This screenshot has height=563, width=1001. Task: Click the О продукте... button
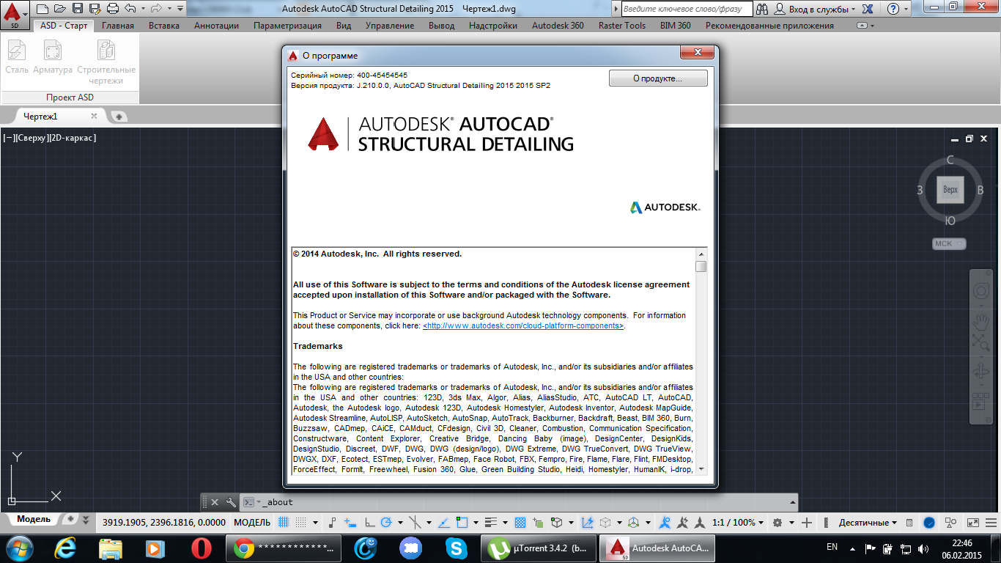(x=658, y=78)
